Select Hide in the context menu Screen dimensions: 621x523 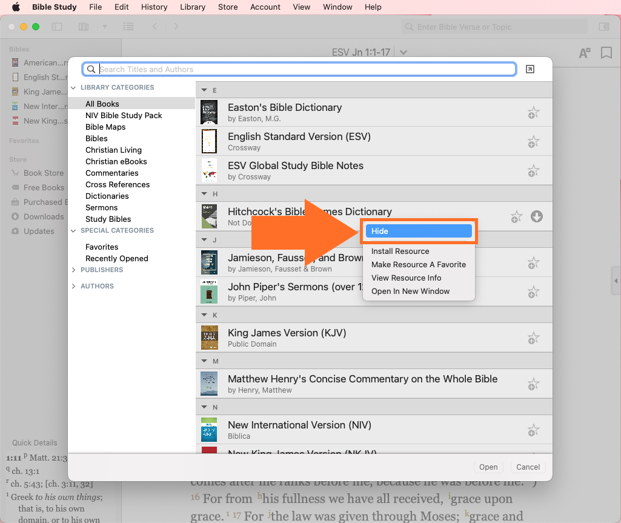click(418, 231)
